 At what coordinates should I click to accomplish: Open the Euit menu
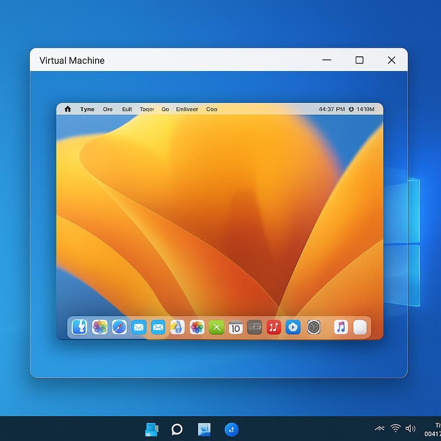pyautogui.click(x=127, y=109)
